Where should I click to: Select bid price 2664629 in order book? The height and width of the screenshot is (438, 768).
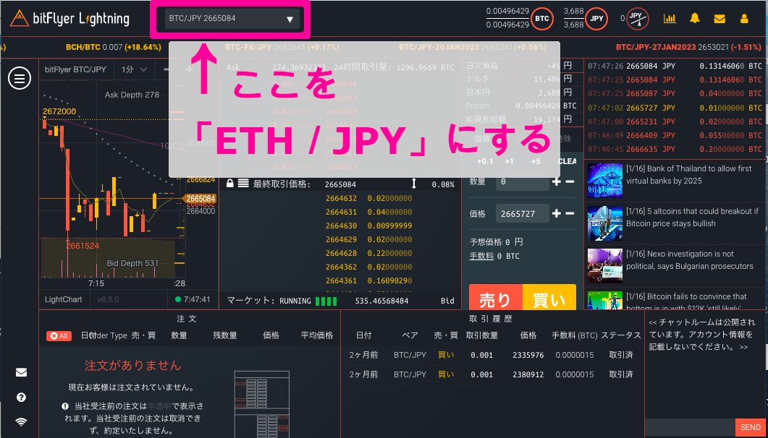pyautogui.click(x=342, y=239)
